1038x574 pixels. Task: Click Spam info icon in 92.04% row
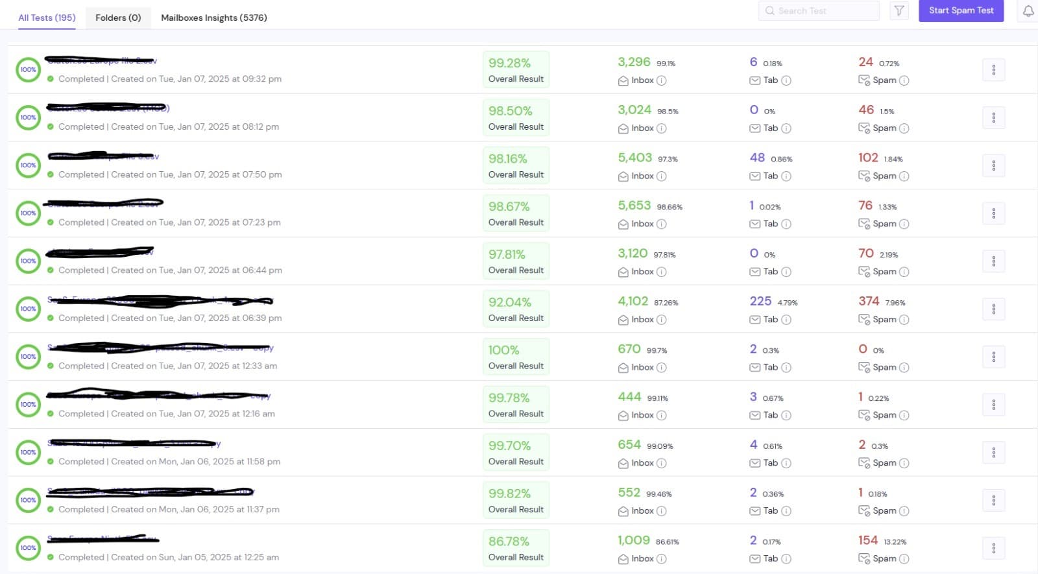pyautogui.click(x=904, y=320)
